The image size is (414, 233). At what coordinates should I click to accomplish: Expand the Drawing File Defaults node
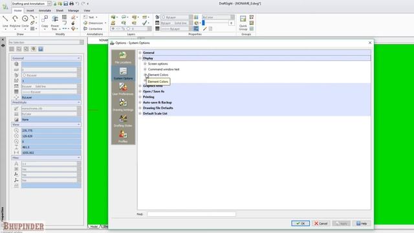pyautogui.click(x=140, y=108)
